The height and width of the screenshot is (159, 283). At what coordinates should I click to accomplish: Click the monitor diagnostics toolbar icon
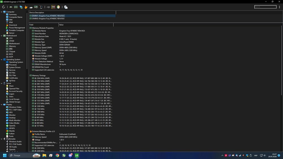click(41, 7)
